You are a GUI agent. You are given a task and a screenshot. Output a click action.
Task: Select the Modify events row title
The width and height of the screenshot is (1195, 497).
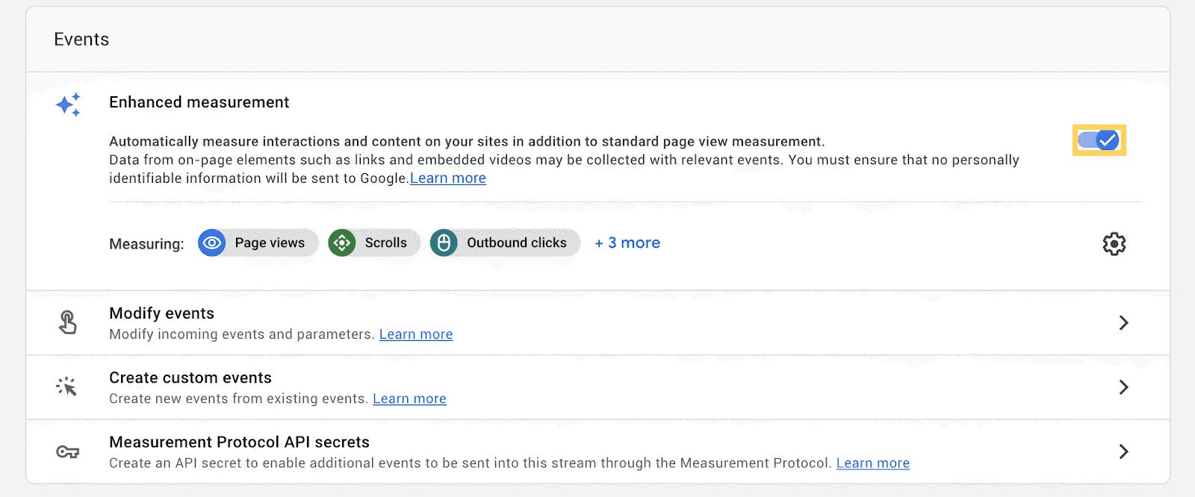[x=161, y=313]
